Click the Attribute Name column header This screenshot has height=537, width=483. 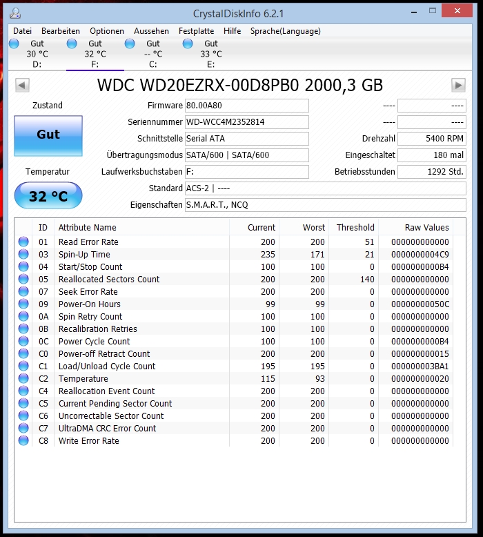(141, 227)
